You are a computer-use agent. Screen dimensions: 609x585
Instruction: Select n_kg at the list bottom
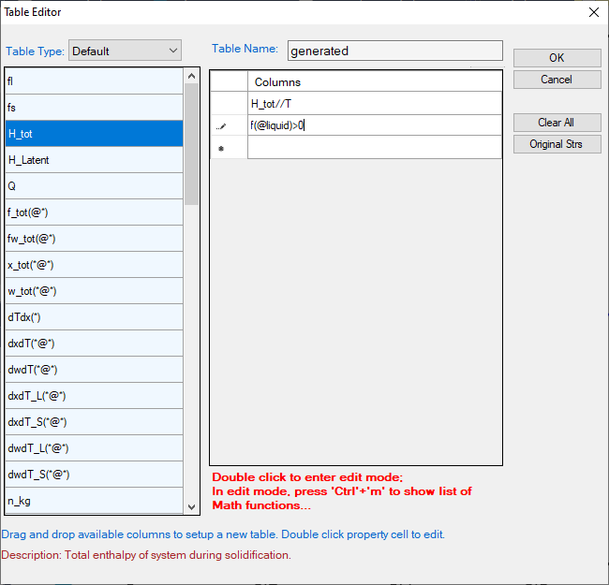pyautogui.click(x=94, y=501)
